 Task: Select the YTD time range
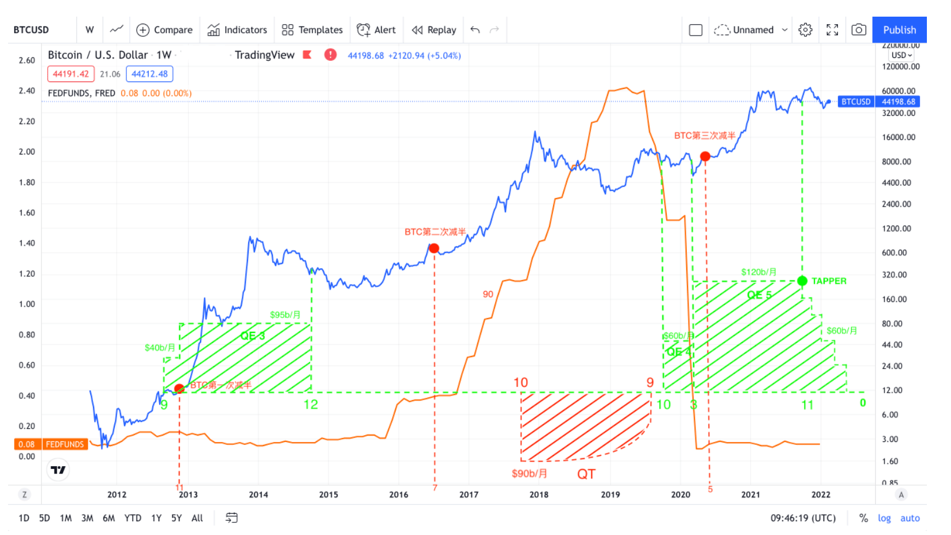(133, 518)
